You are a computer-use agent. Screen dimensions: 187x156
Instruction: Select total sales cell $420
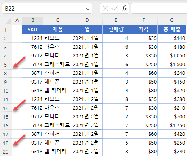[172, 134]
